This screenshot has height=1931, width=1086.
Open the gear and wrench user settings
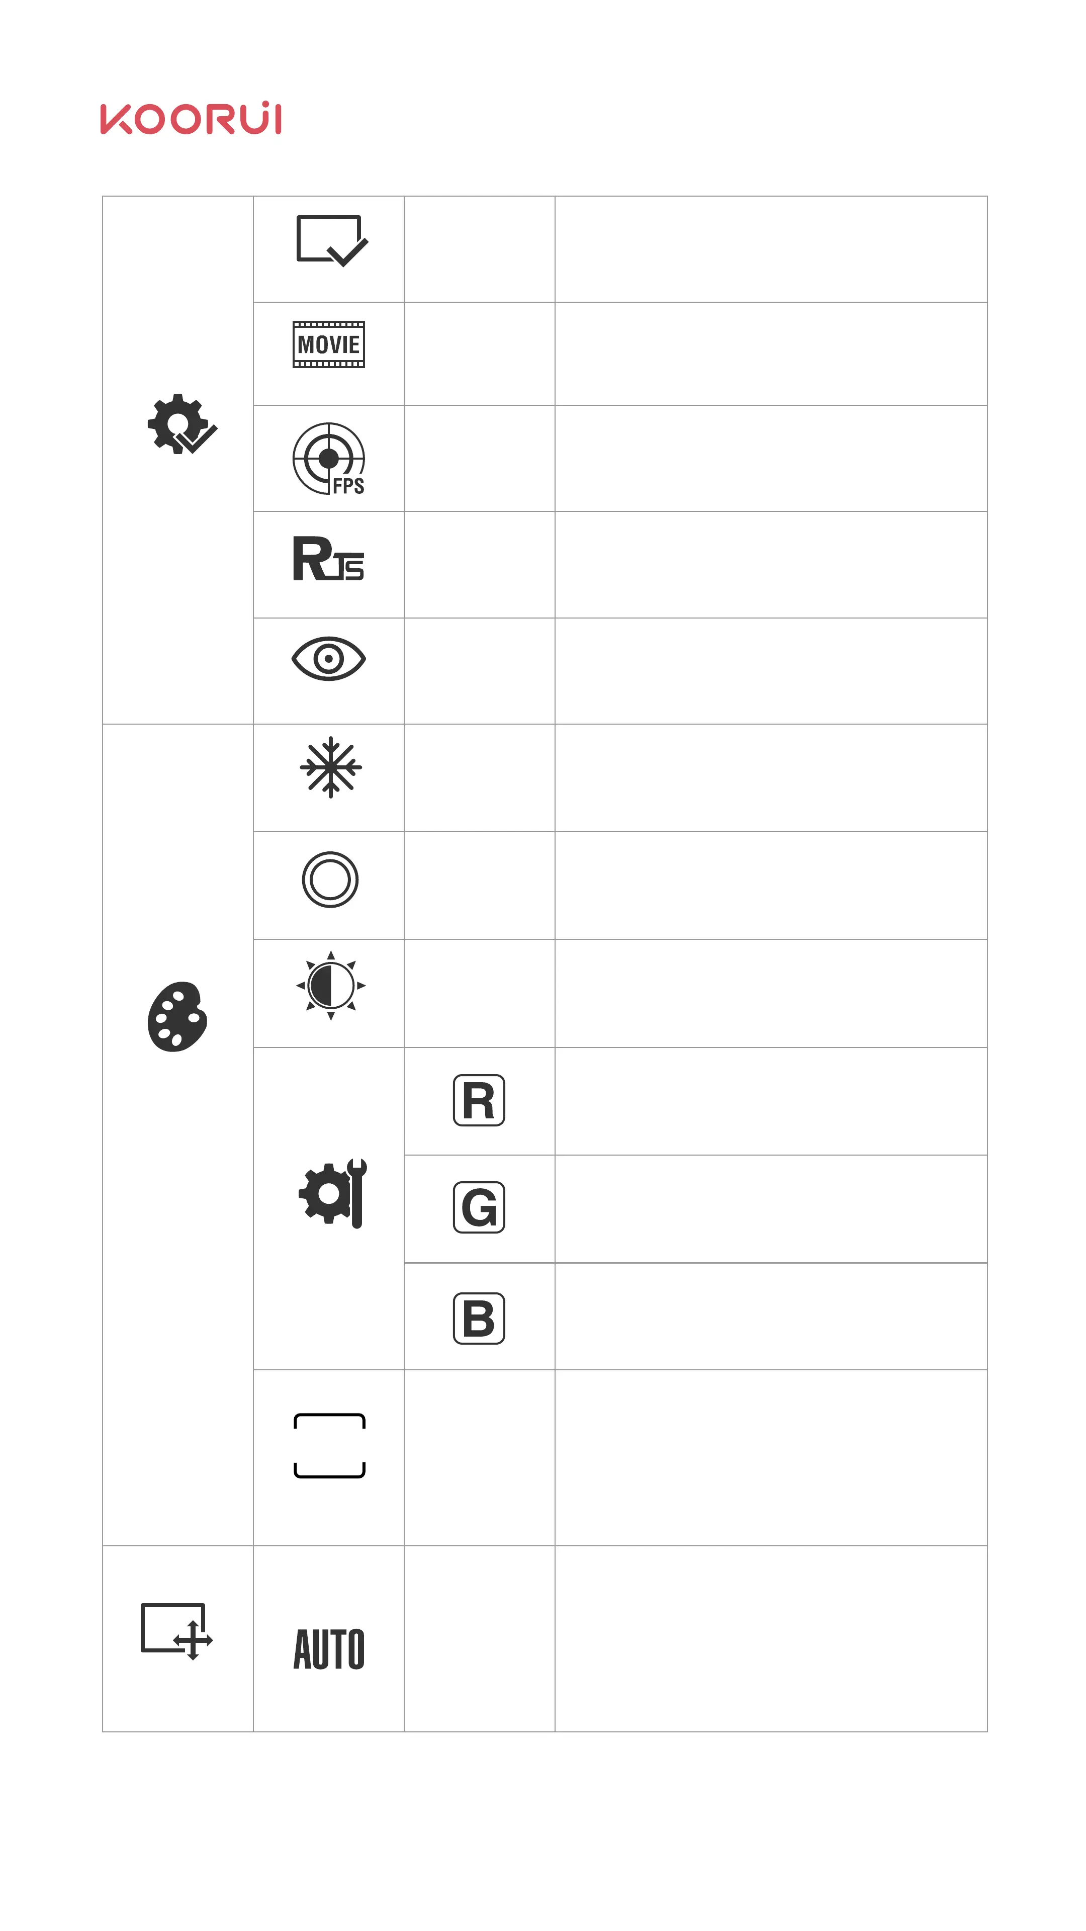point(333,1193)
